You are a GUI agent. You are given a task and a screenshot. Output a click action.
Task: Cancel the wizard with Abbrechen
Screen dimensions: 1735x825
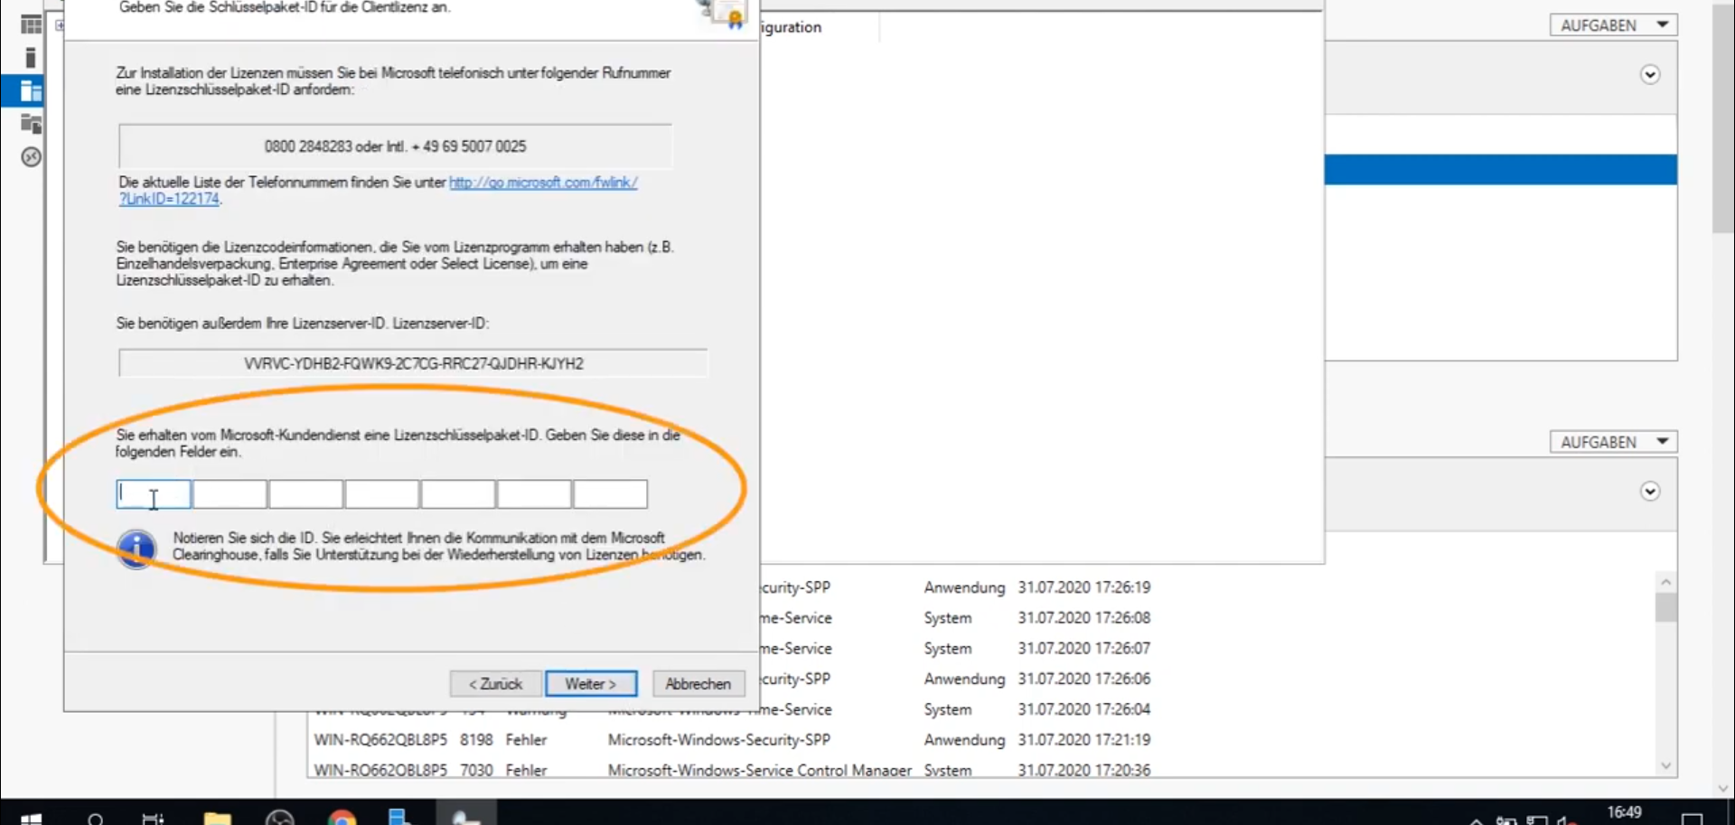pyautogui.click(x=698, y=684)
